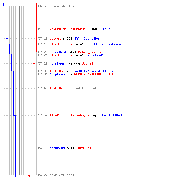This screenshot has height=190, width=171.
Task: Click [OPH]Asi victim name at 58:13
Action: [x=84, y=148]
